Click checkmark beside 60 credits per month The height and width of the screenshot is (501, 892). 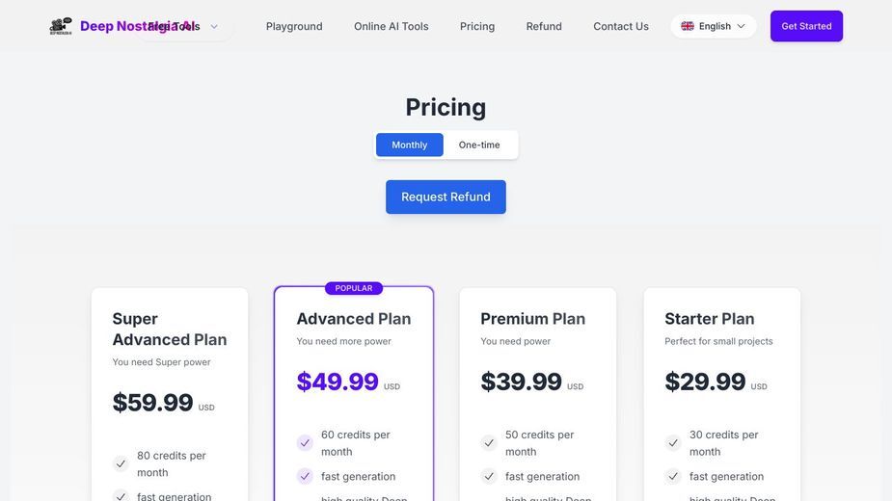click(x=305, y=443)
